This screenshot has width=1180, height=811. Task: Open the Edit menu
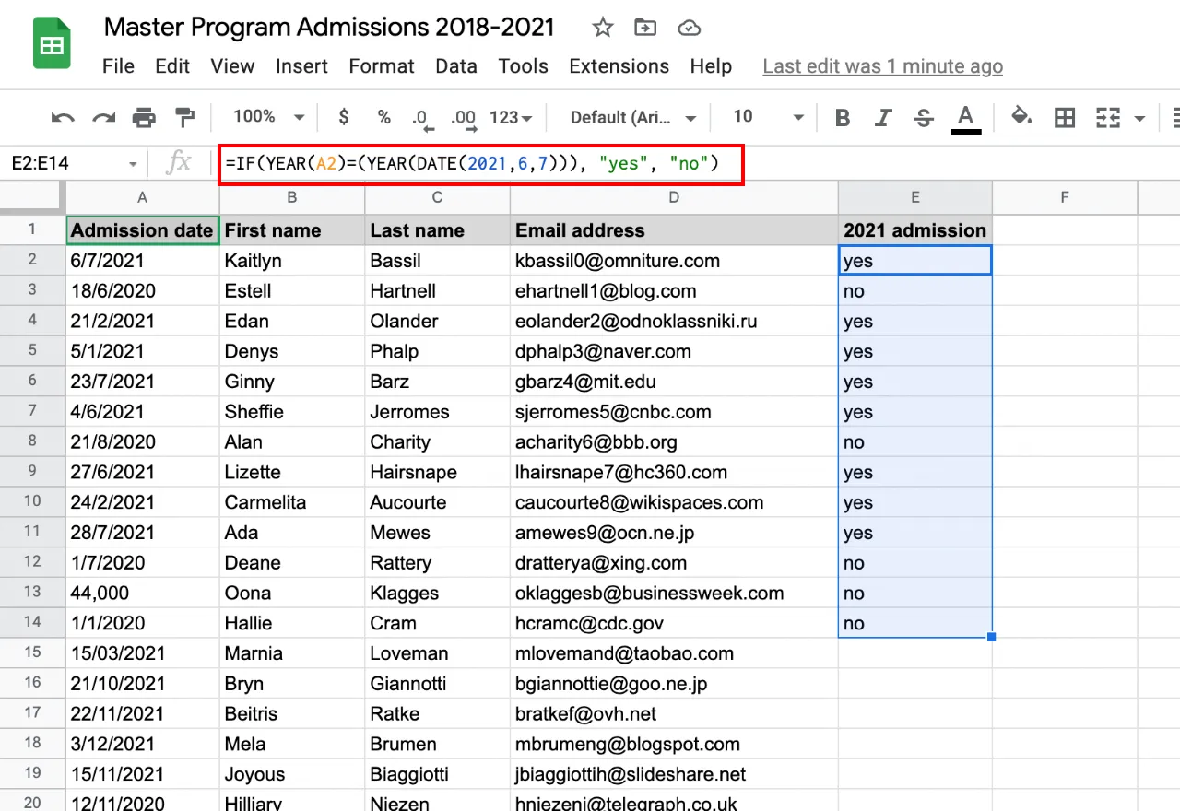point(172,66)
